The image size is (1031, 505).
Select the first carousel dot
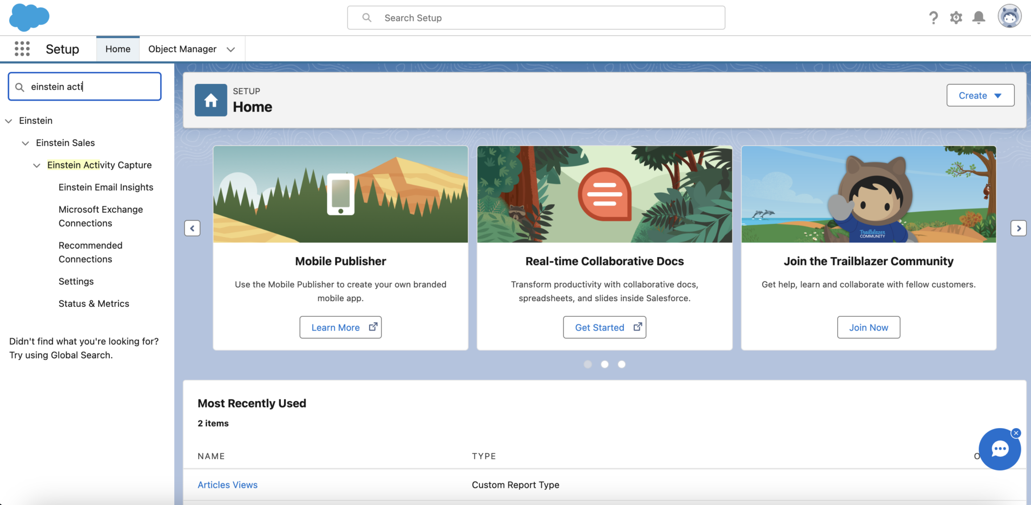587,364
